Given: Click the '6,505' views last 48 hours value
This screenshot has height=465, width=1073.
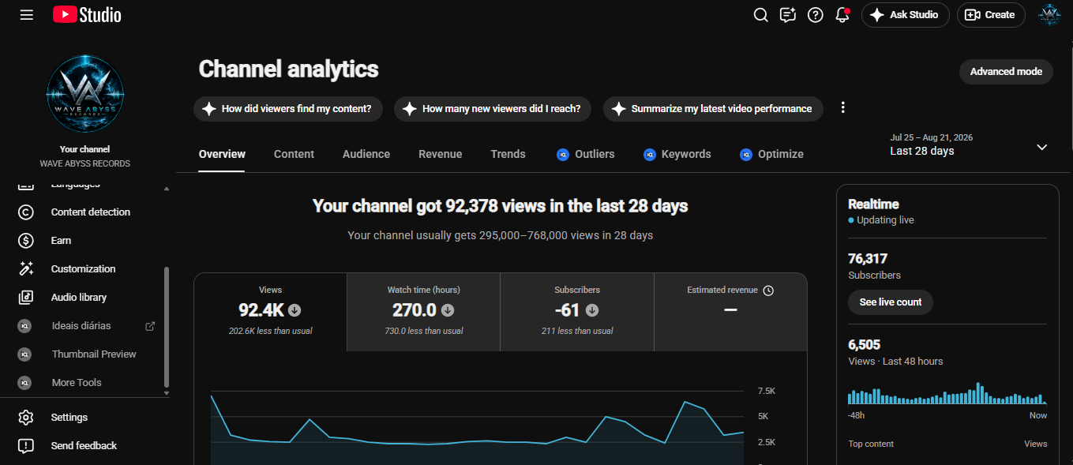Looking at the screenshot, I should (864, 345).
